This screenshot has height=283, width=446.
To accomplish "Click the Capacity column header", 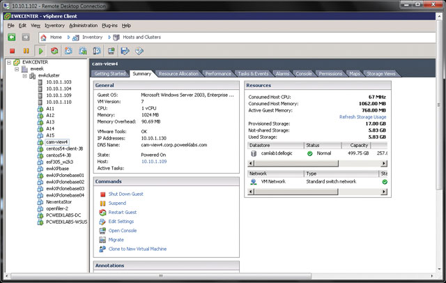I will click(356, 146).
